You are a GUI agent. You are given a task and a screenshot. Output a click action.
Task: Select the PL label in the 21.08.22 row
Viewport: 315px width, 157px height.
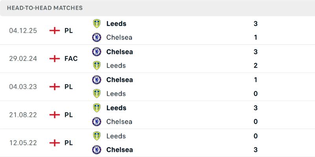tap(69, 115)
